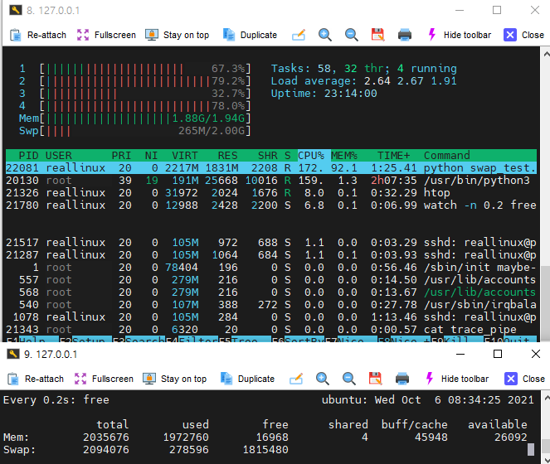Click the Load average text in htop

(x=363, y=81)
